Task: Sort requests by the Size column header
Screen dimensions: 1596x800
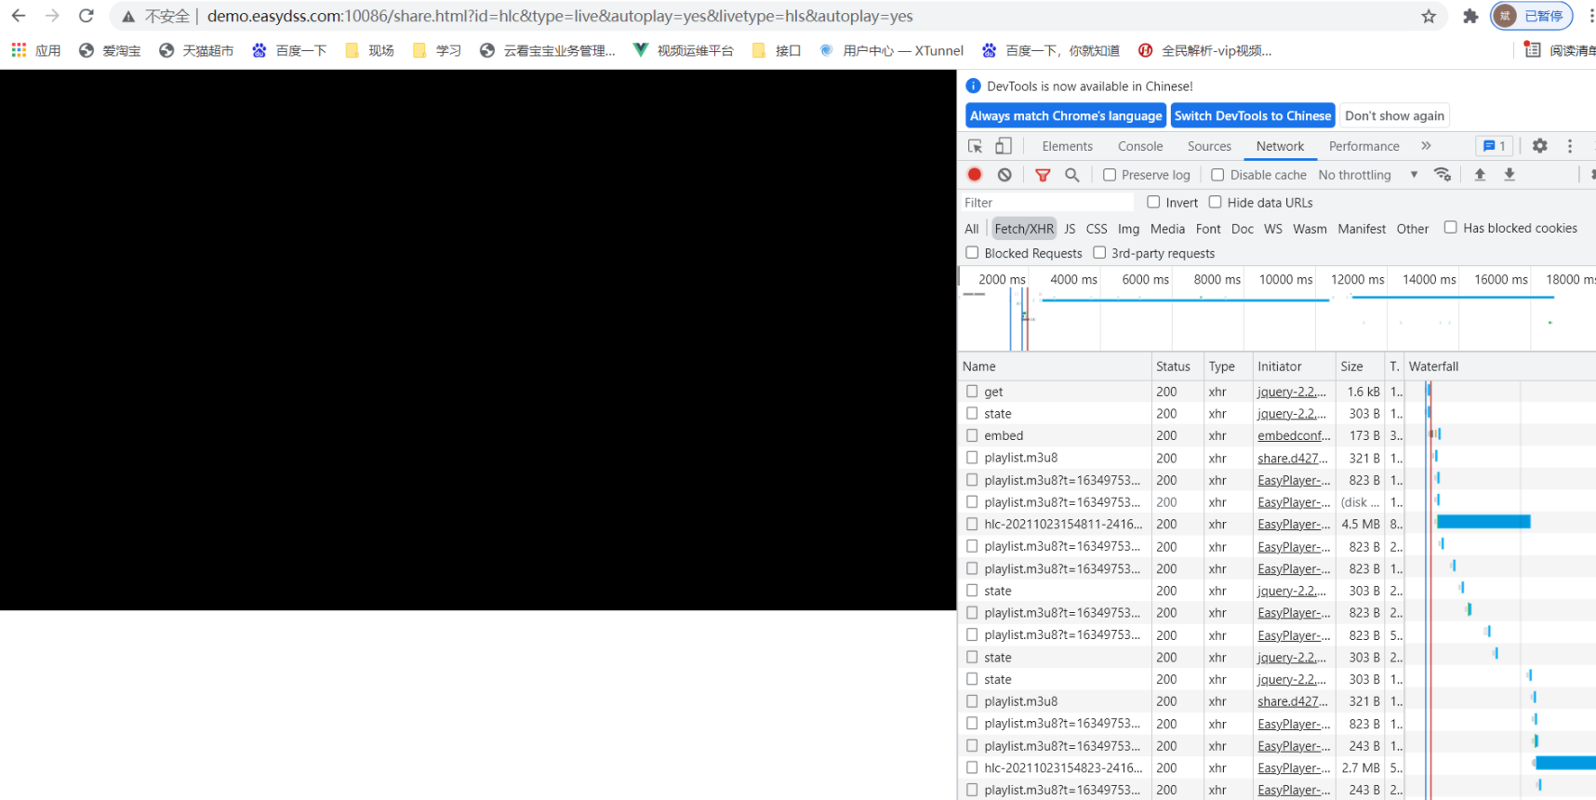Action: pyautogui.click(x=1359, y=367)
